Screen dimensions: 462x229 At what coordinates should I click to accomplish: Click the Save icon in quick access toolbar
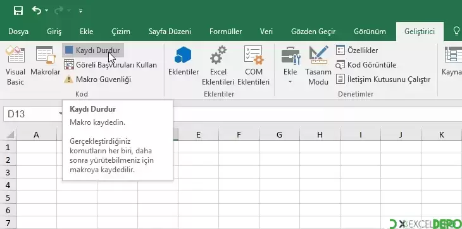point(18,11)
